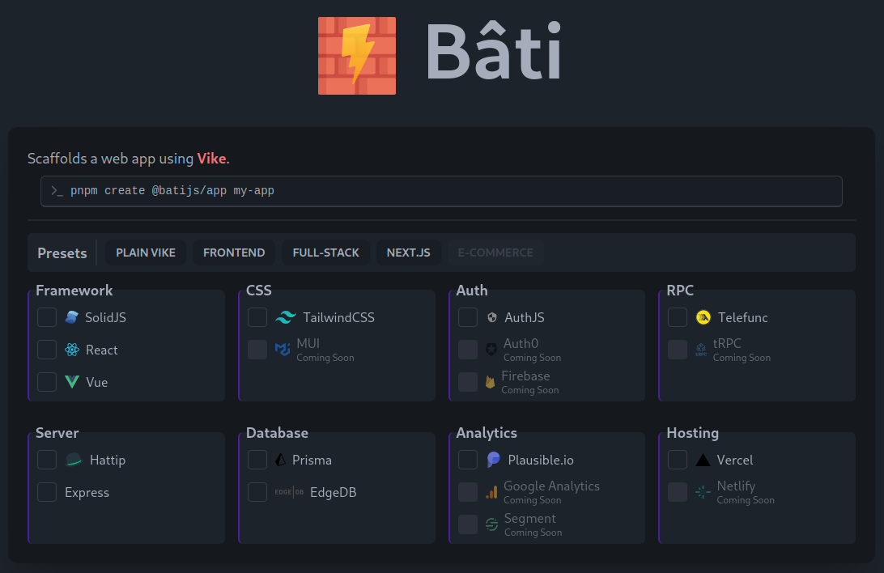Click the Hattip hat icon

click(74, 460)
